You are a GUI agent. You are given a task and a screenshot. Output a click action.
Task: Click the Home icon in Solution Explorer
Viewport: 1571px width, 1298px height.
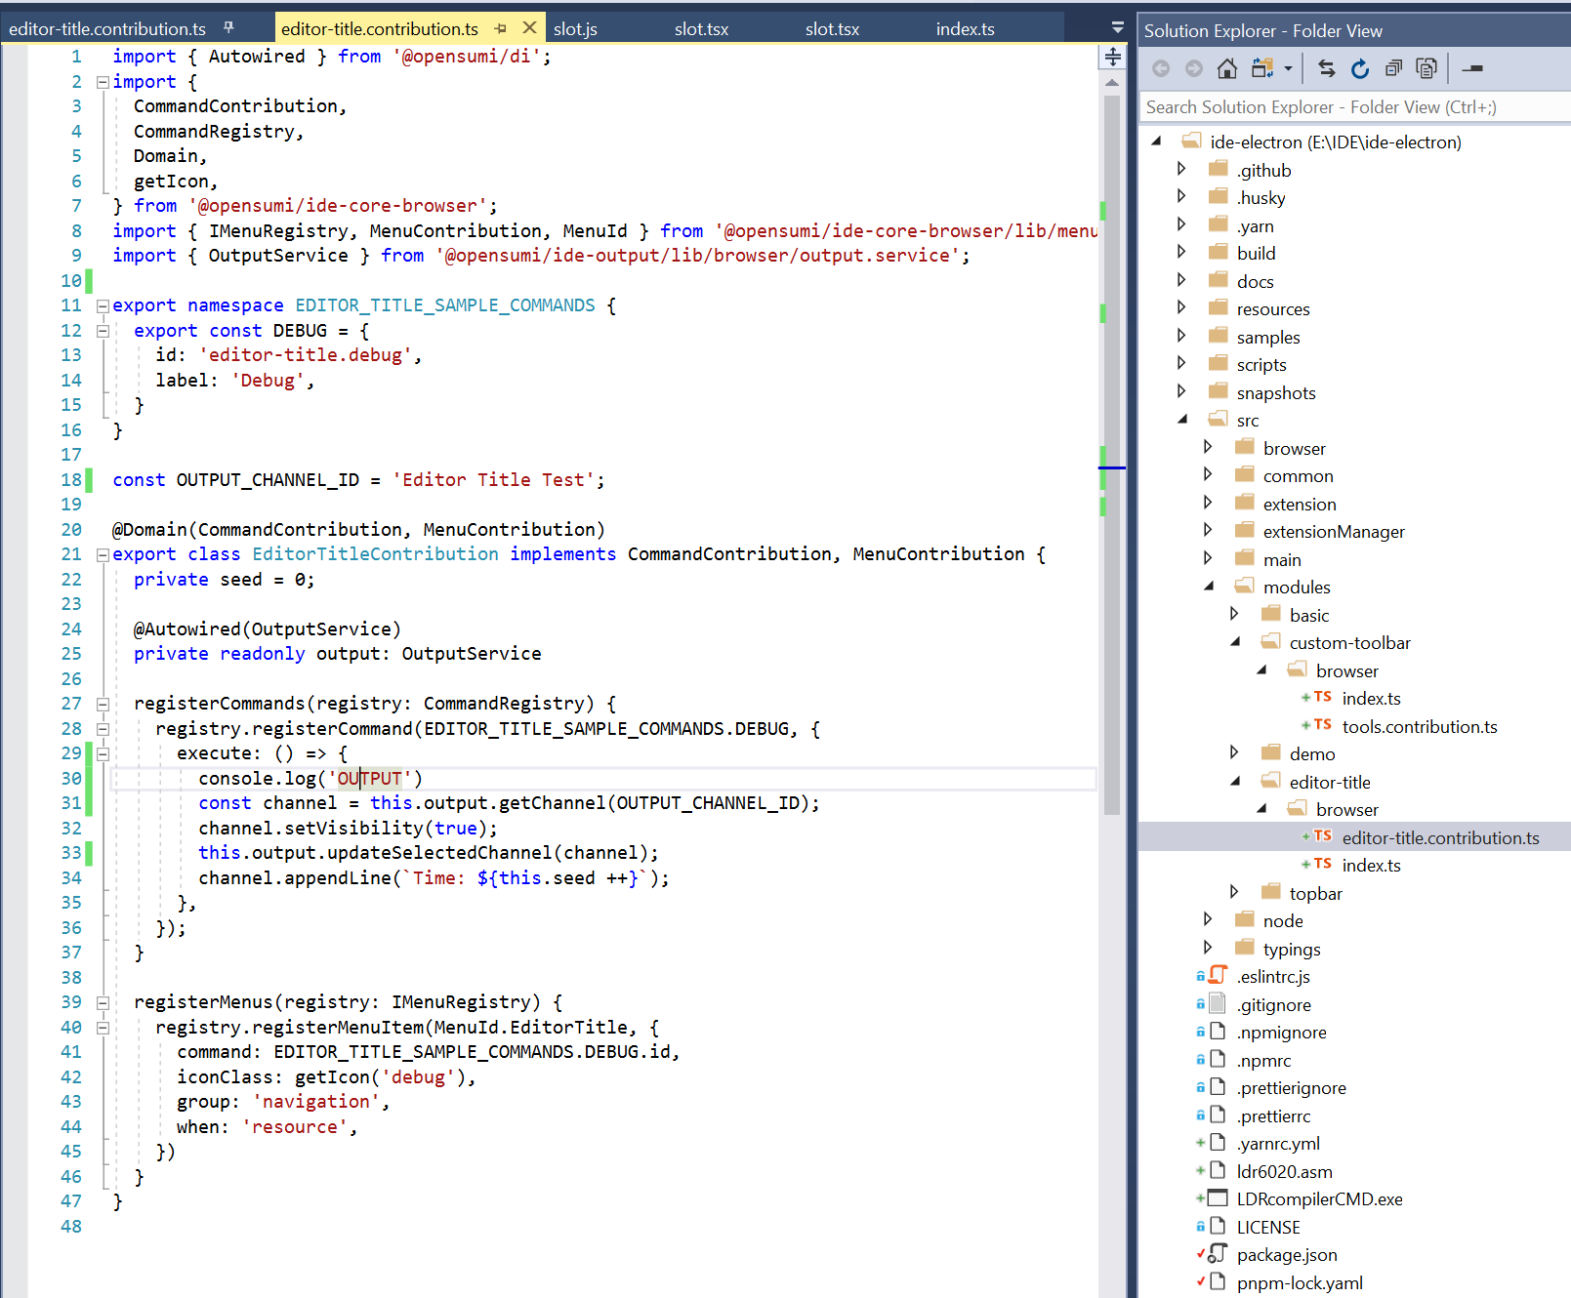click(1226, 68)
